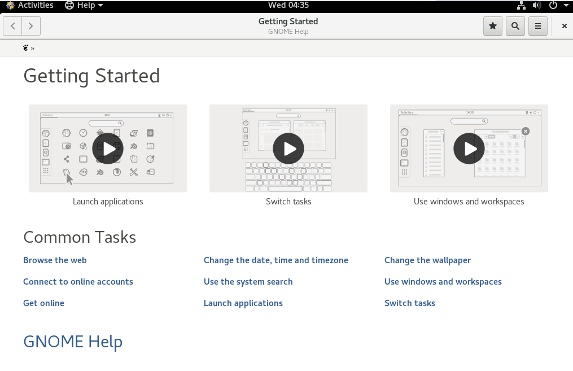
Task: Open Connect to online accounts link
Action: (x=78, y=282)
